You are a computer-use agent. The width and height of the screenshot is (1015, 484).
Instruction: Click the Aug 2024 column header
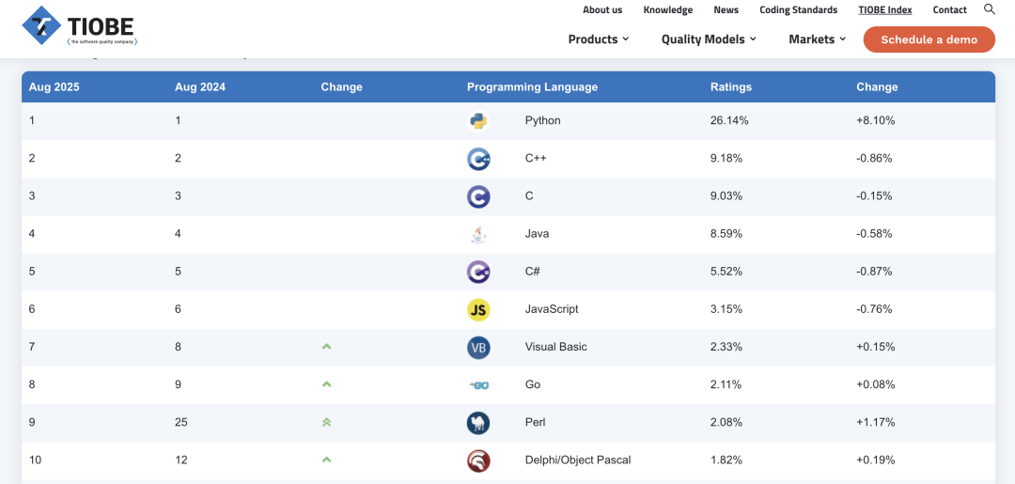(200, 86)
